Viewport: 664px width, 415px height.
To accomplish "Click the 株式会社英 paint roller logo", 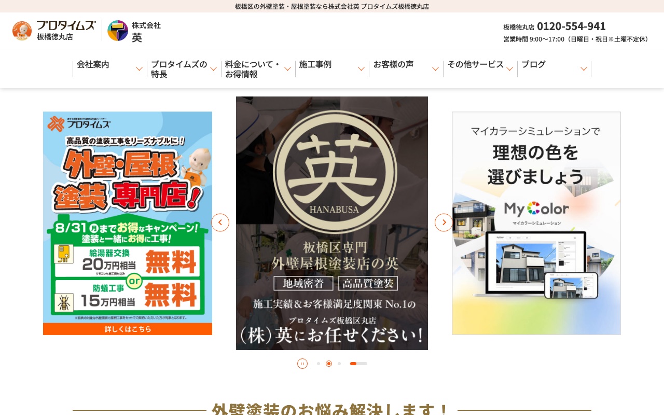I will coord(118,31).
